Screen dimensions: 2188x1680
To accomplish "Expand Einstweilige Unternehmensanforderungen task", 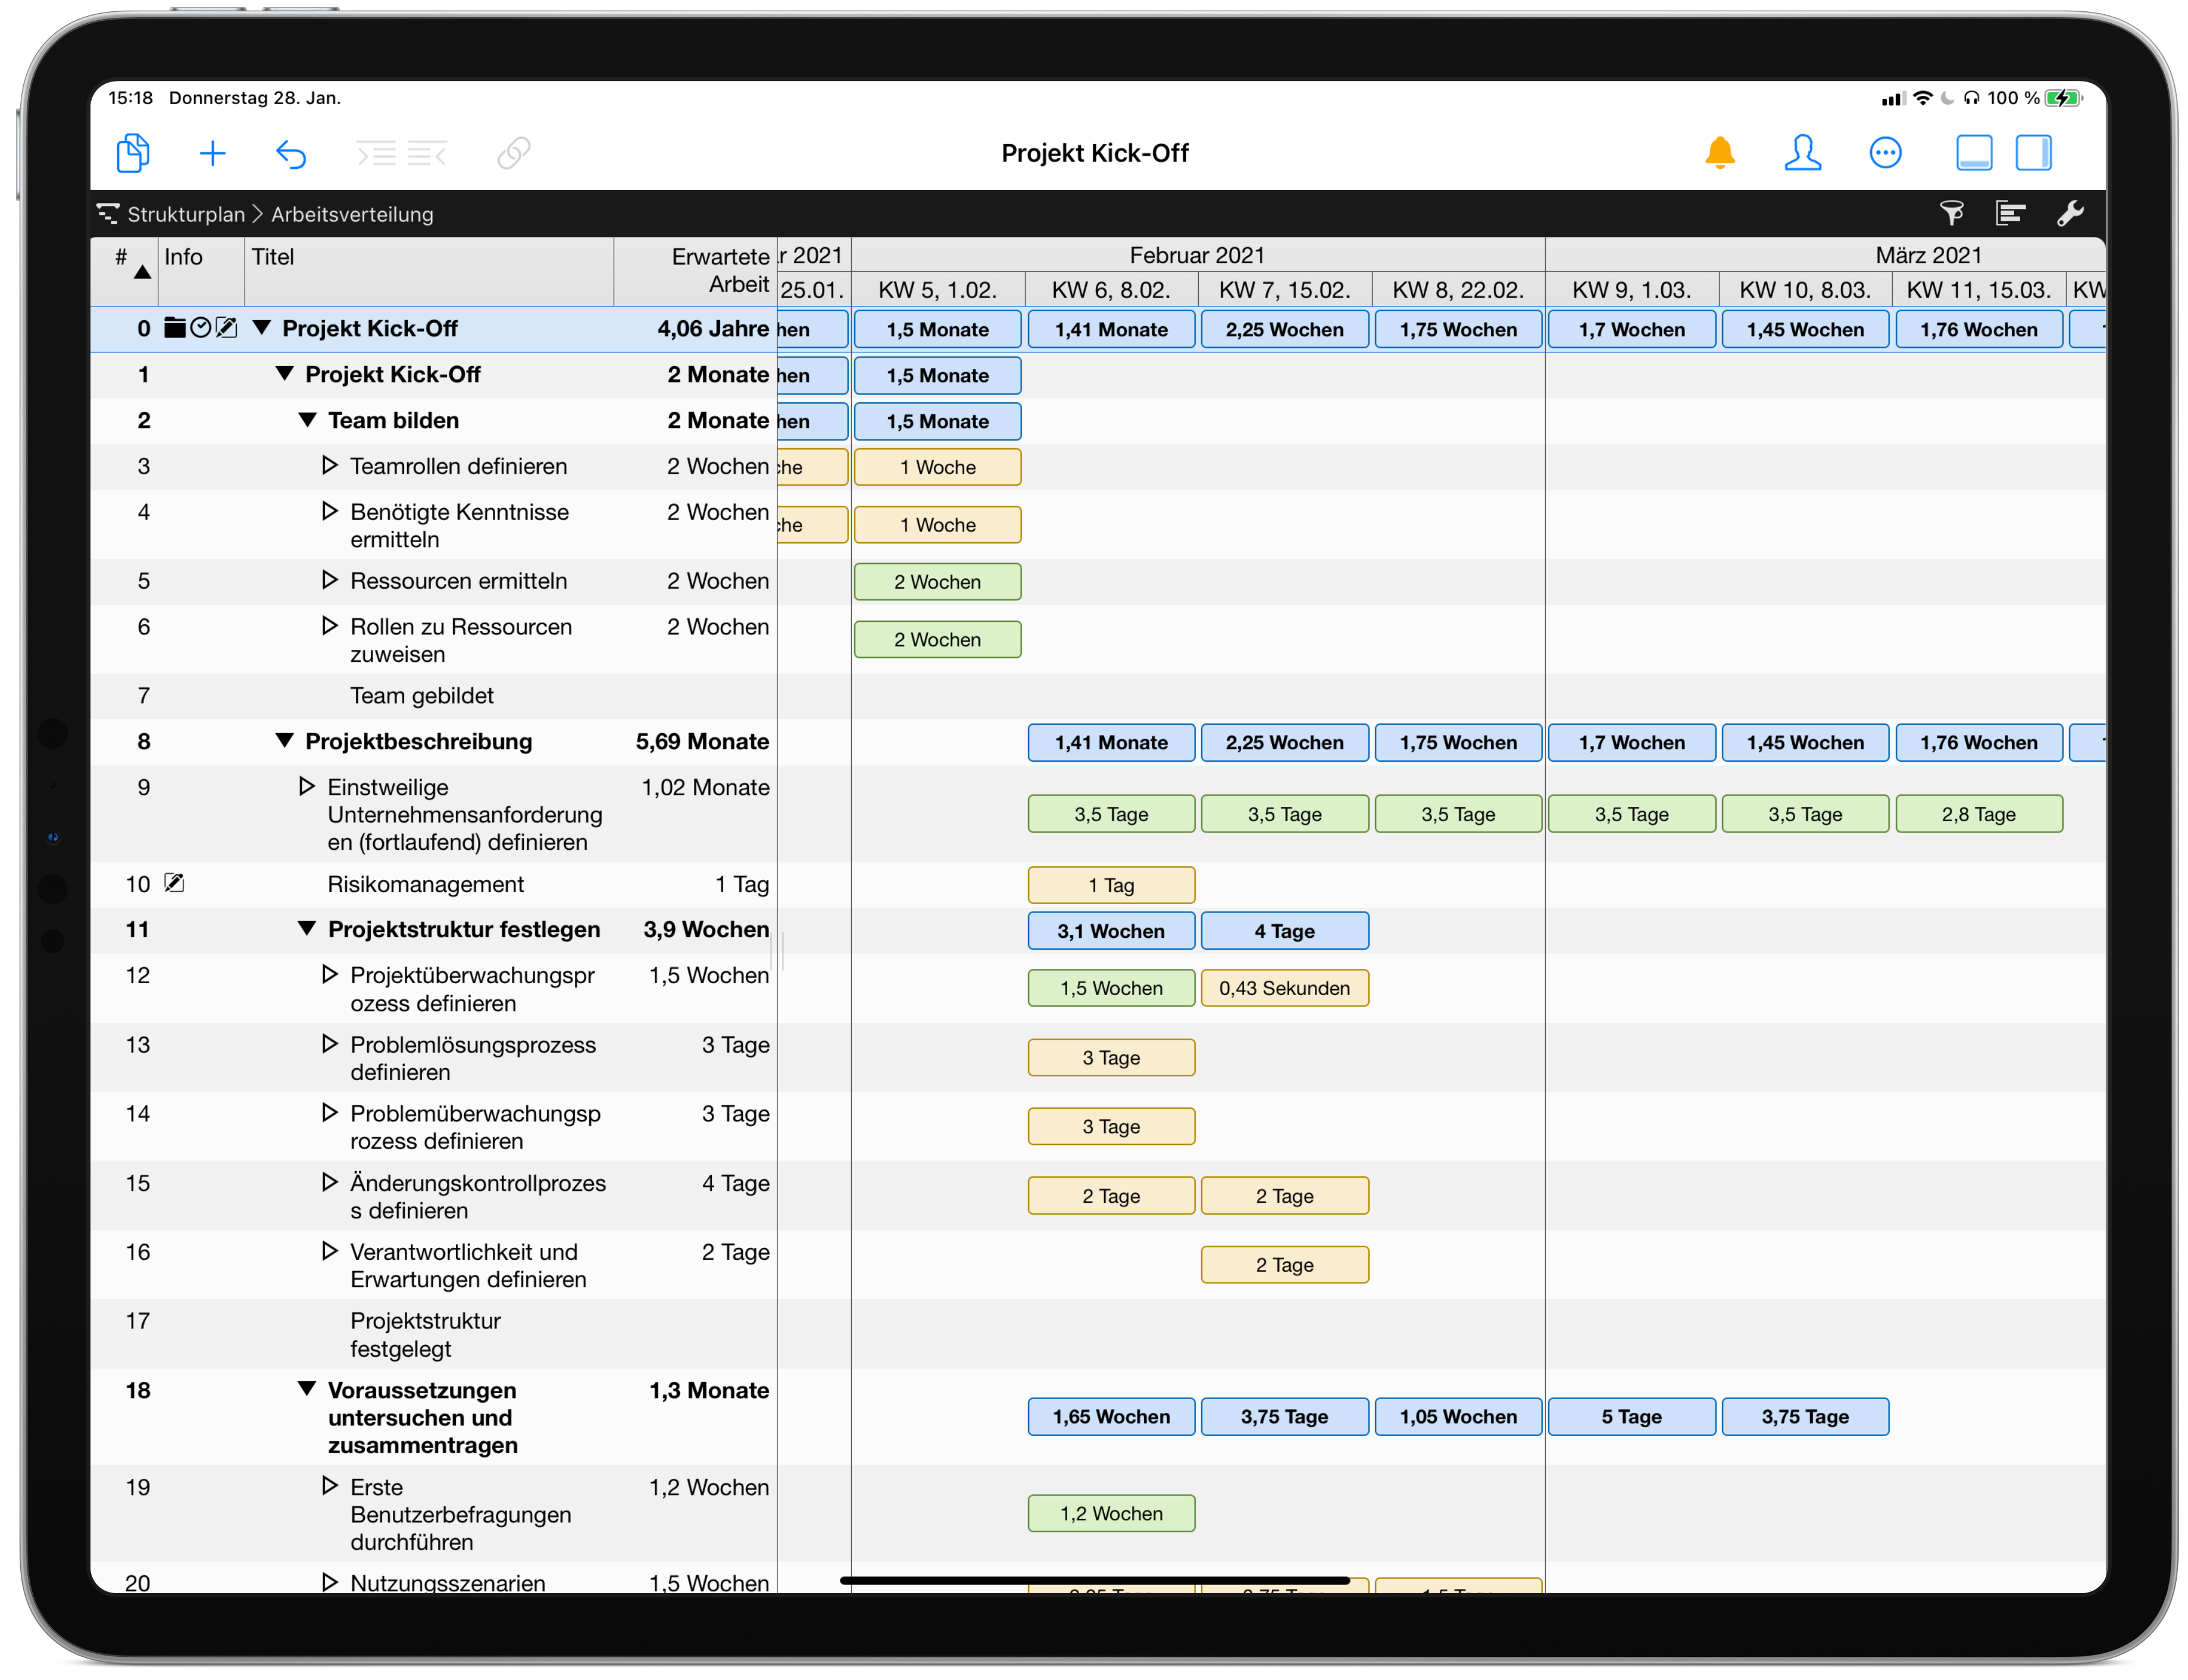I will [x=307, y=786].
